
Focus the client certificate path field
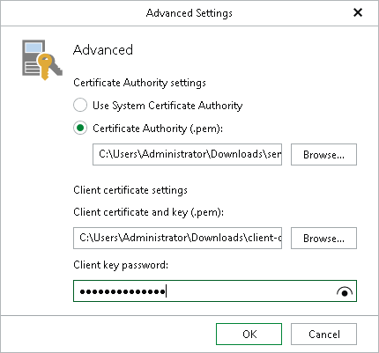pyautogui.click(x=177, y=238)
